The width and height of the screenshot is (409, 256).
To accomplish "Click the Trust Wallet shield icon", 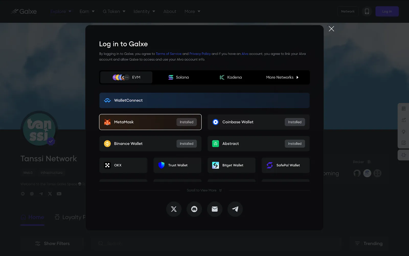I will pos(162,165).
